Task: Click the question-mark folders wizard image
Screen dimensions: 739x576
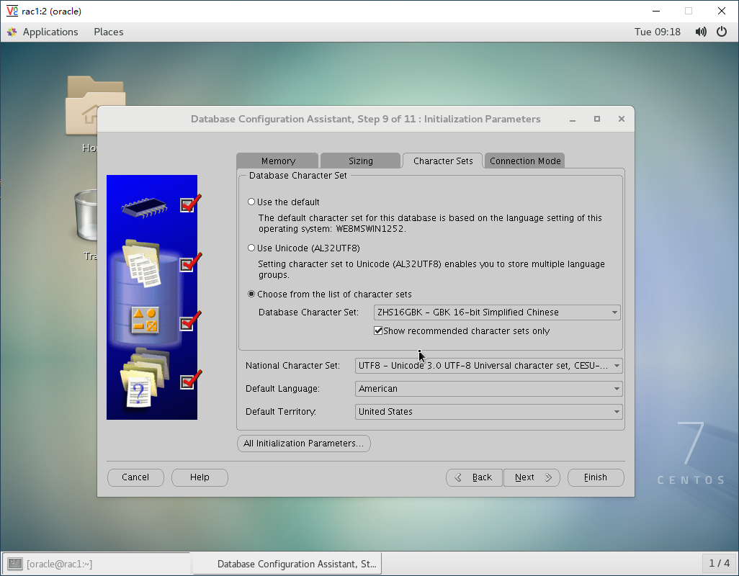Action: click(144, 378)
